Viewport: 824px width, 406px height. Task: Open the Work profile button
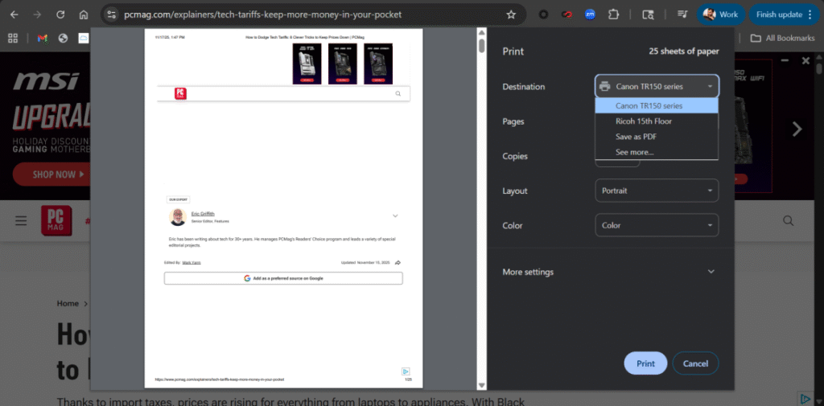(x=719, y=14)
